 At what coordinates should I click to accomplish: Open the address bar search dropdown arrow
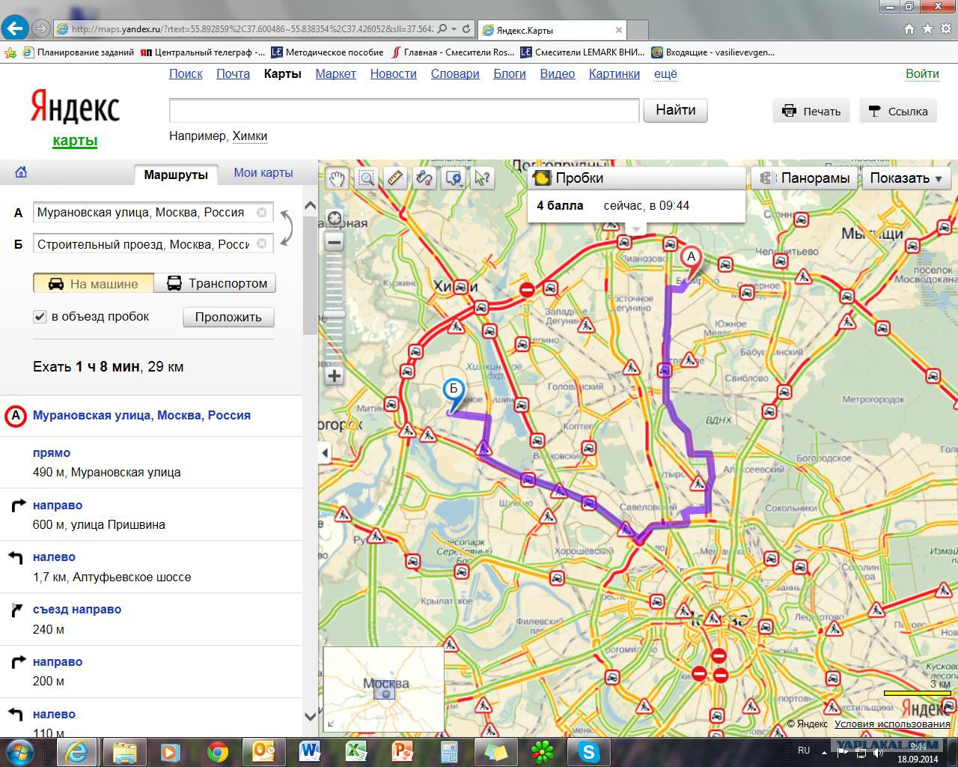(454, 29)
